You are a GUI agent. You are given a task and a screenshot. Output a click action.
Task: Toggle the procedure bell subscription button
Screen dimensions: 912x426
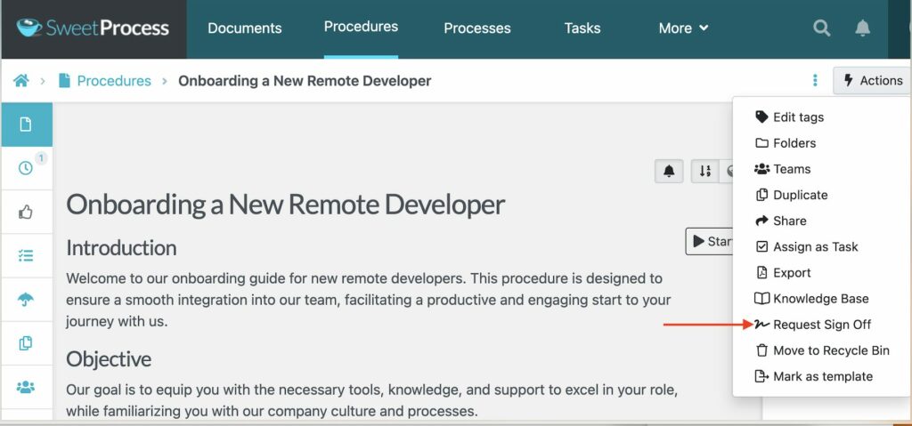click(669, 171)
